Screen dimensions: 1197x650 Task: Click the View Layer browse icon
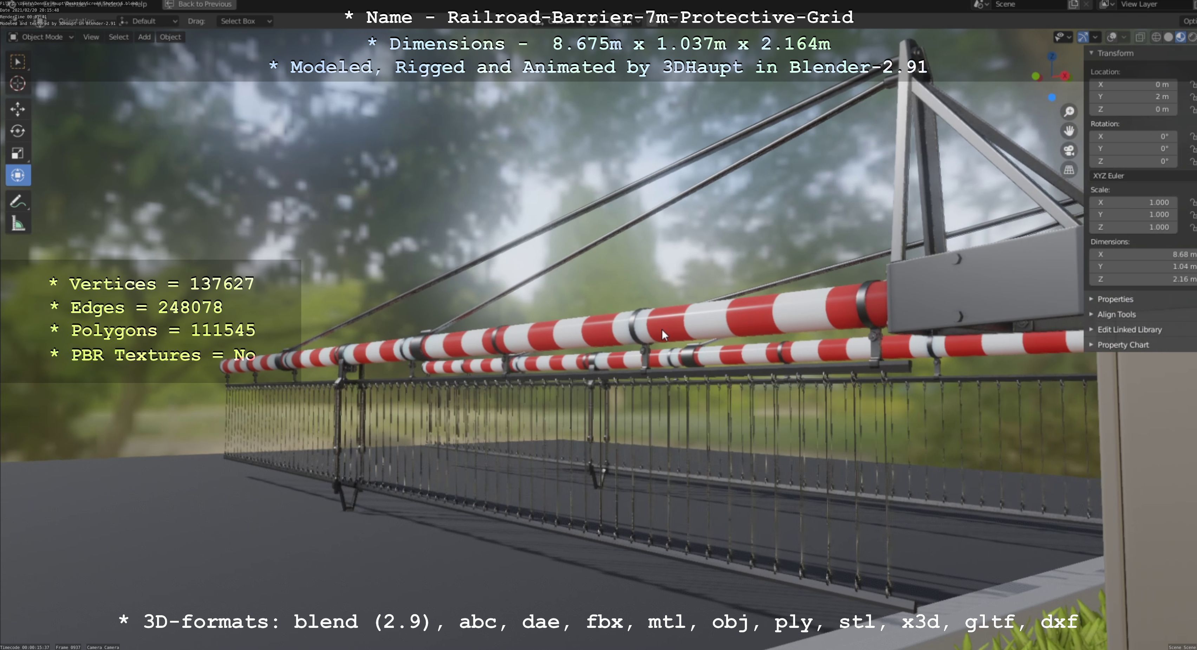[1106, 4]
